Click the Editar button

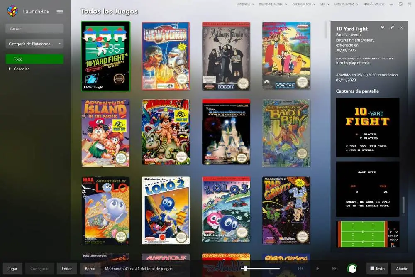click(67, 269)
